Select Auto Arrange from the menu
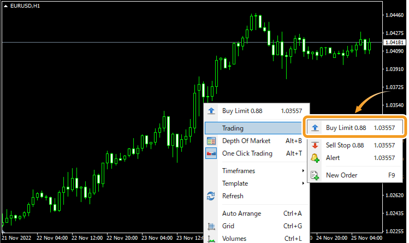The width and height of the screenshot is (409, 243). 241,213
